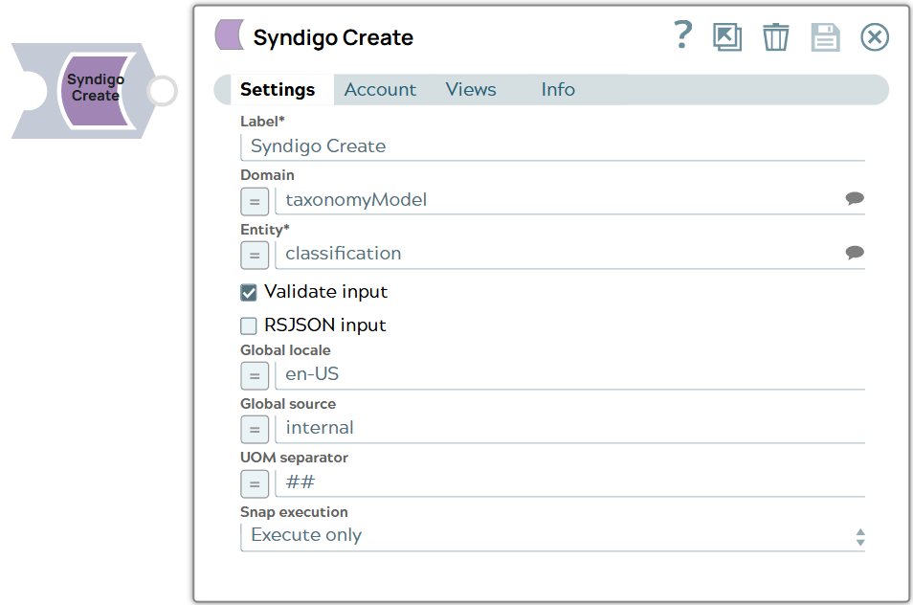Click the output circle on the snap shape
The height and width of the screenshot is (605, 913).
pos(162,90)
